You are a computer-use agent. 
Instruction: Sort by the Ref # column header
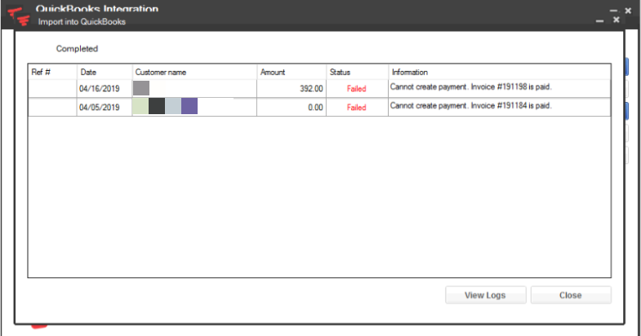52,72
